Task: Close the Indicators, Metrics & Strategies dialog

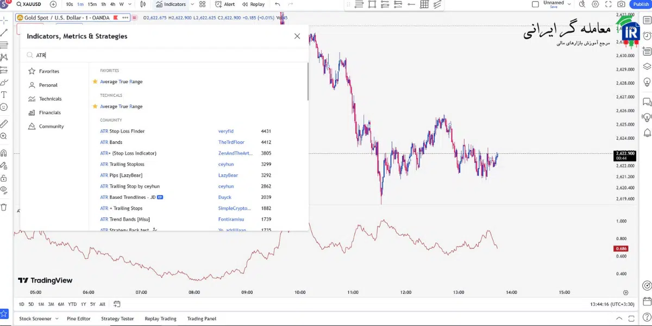Action: 297,36
